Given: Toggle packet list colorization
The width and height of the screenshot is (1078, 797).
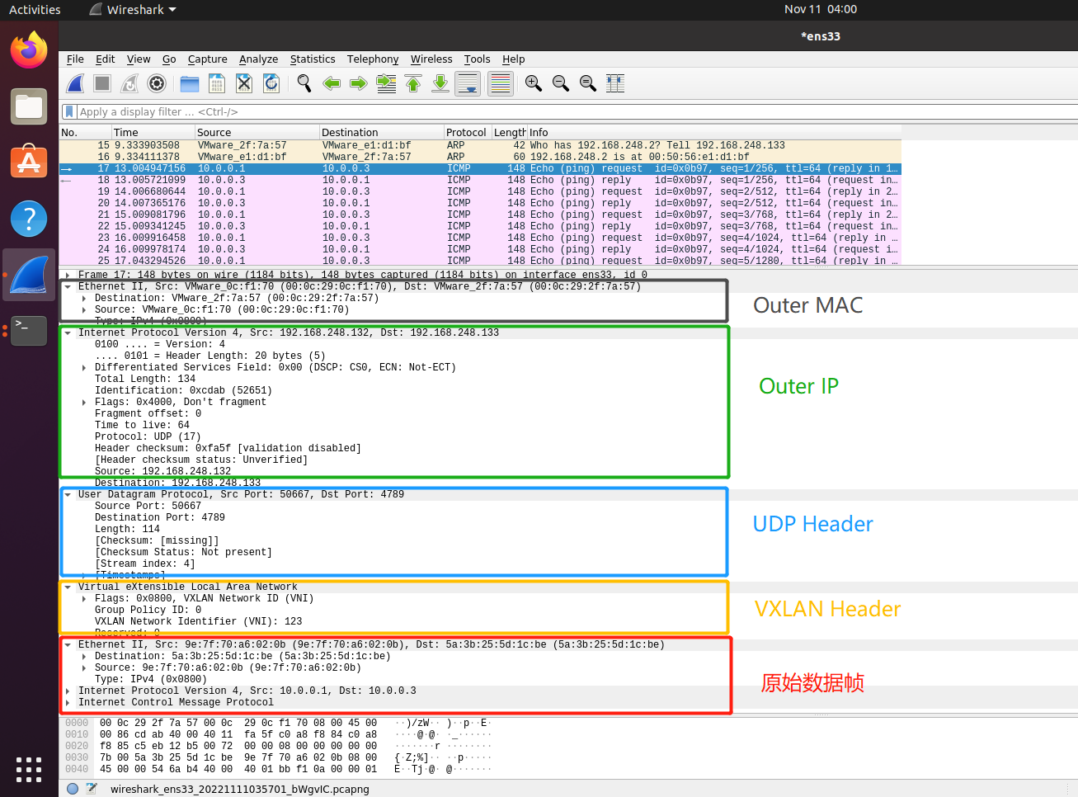Looking at the screenshot, I should coord(500,83).
